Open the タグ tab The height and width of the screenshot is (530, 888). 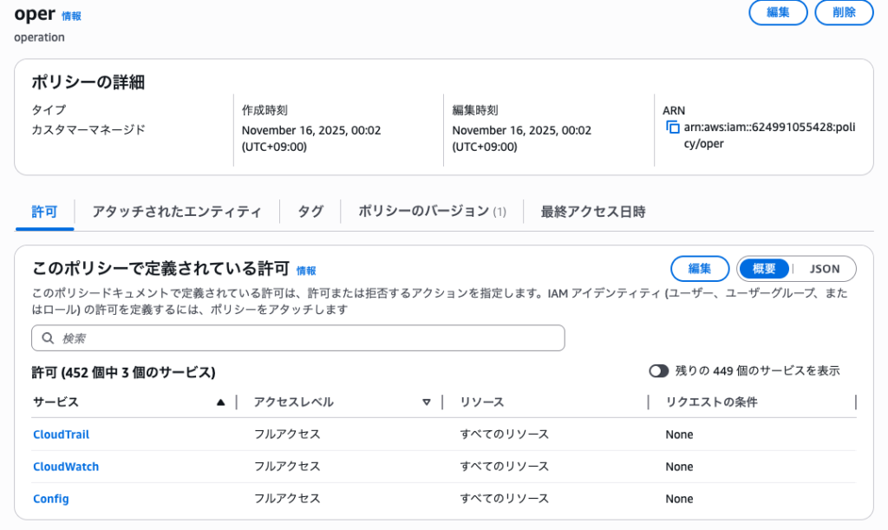pos(310,212)
